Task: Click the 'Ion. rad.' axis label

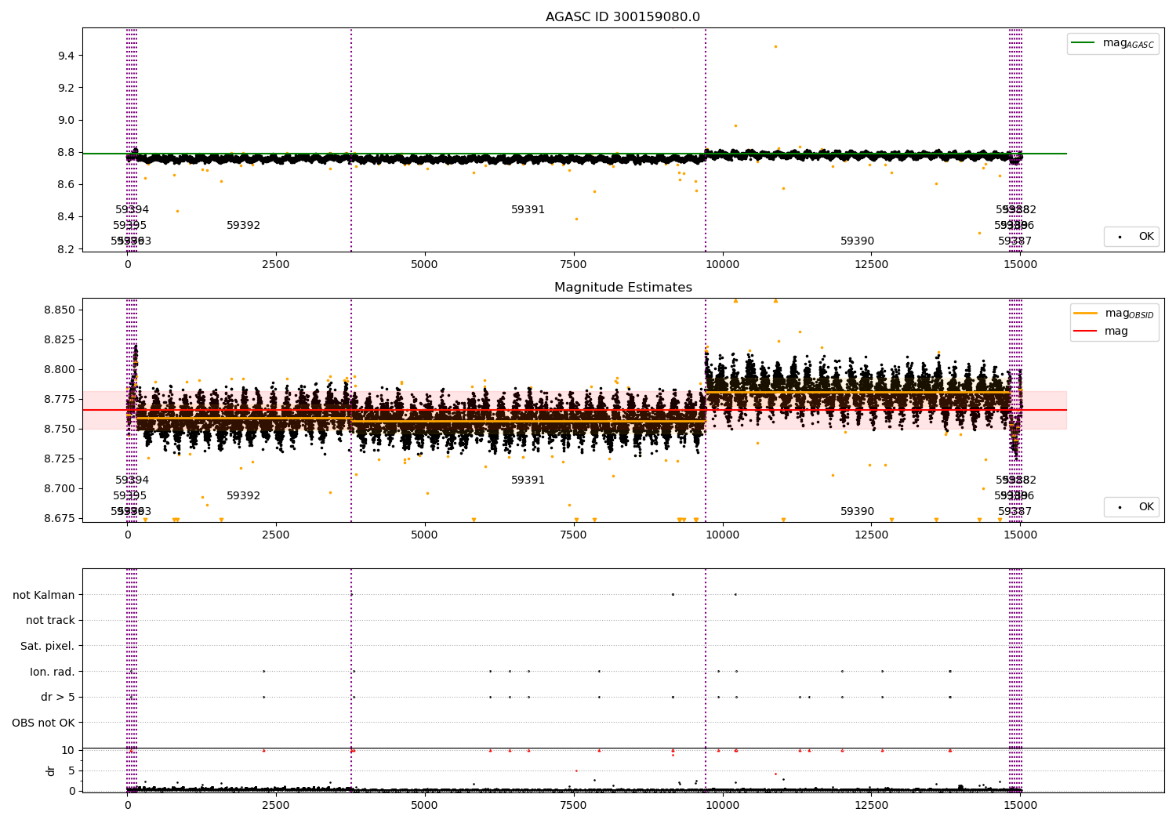Action: pyautogui.click(x=53, y=672)
